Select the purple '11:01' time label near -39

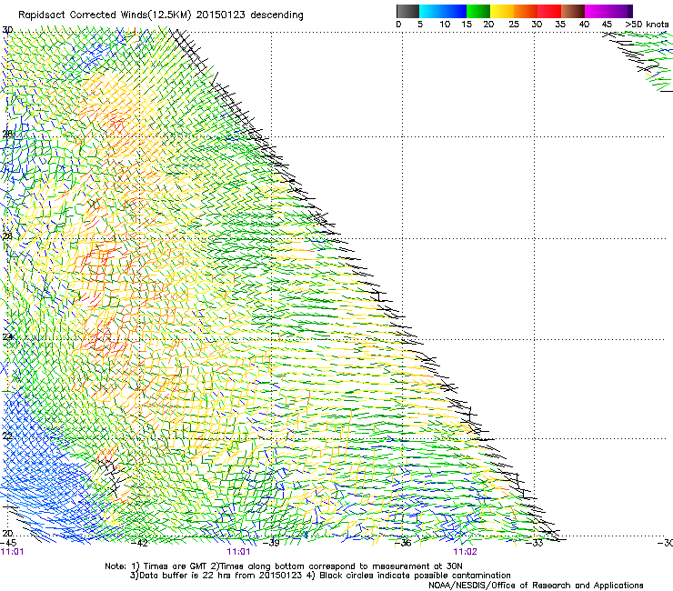pyautogui.click(x=238, y=552)
